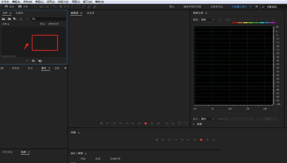
Task: Open the 显示 display mode dropdown
Action: tap(208, 119)
